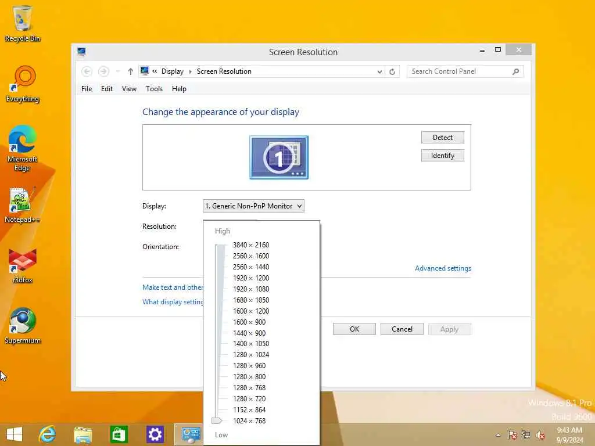Click the Back navigation arrow
This screenshot has width=595, height=446.
pyautogui.click(x=87, y=71)
